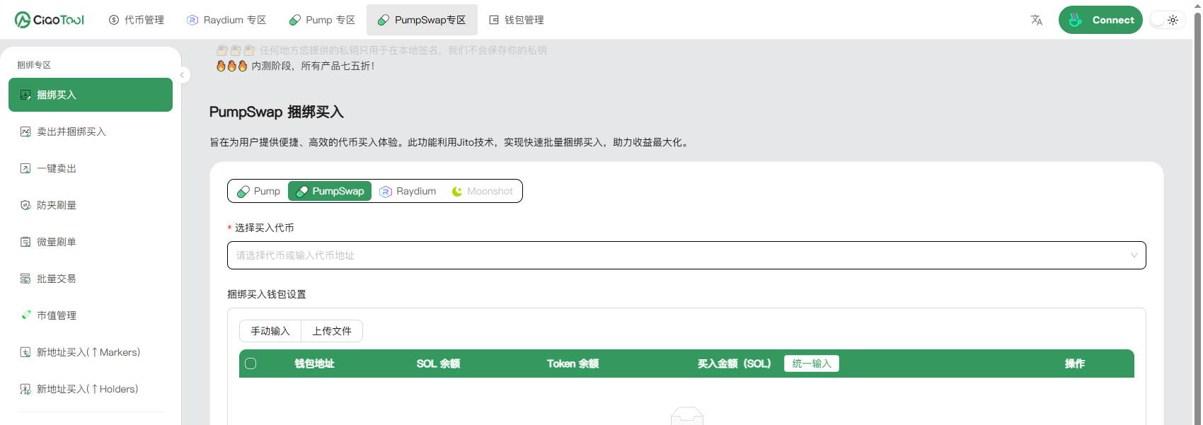Click the 内测阶段 discount notice text
Screen dimensions: 1203x425
tap(313, 66)
